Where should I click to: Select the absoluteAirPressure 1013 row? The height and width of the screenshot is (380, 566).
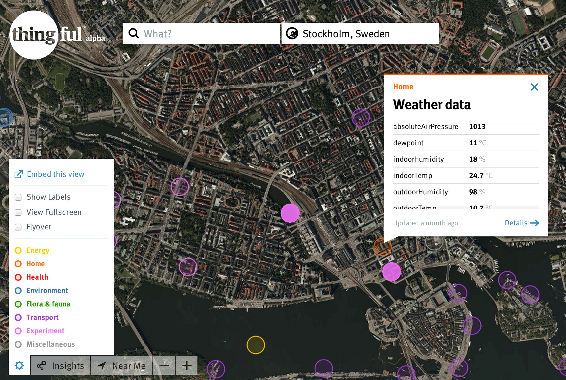click(466, 127)
